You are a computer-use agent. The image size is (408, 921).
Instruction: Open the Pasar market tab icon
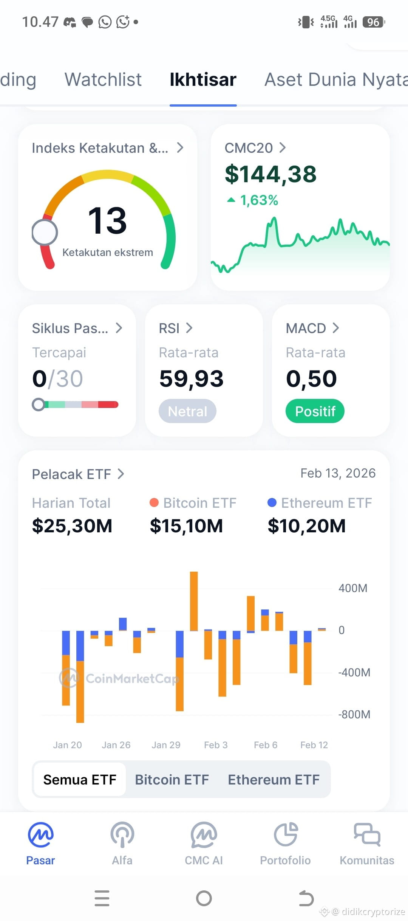40,834
